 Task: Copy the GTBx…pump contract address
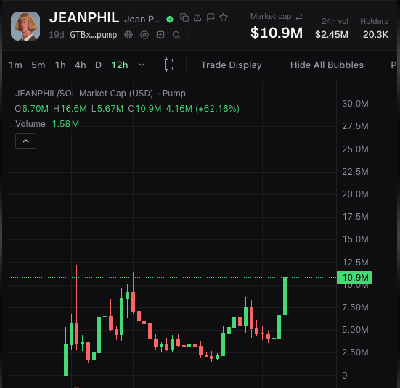pos(94,35)
